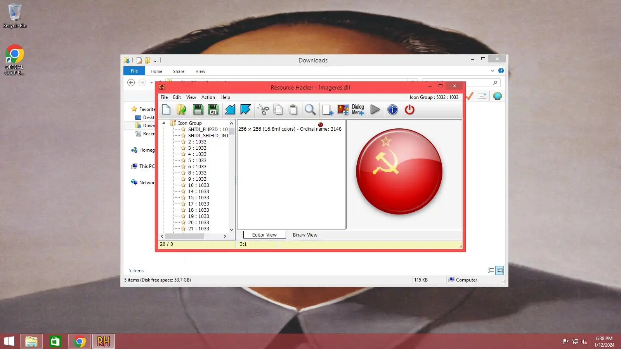This screenshot has width=621, height=349.
Task: Click the Forward arrow in Downloads window
Action: (x=142, y=83)
